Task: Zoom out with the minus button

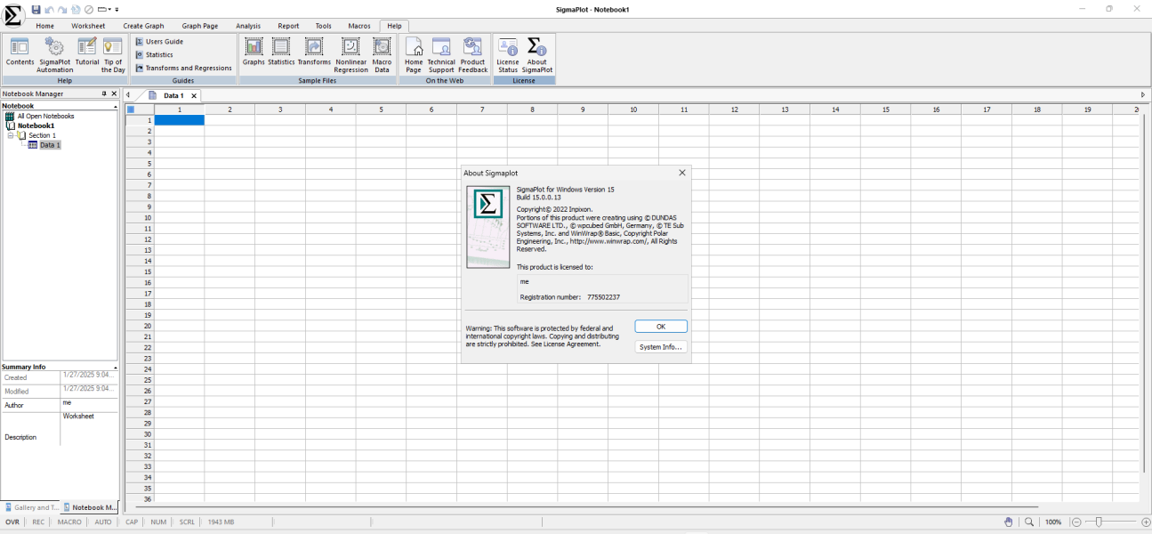Action: (1076, 522)
